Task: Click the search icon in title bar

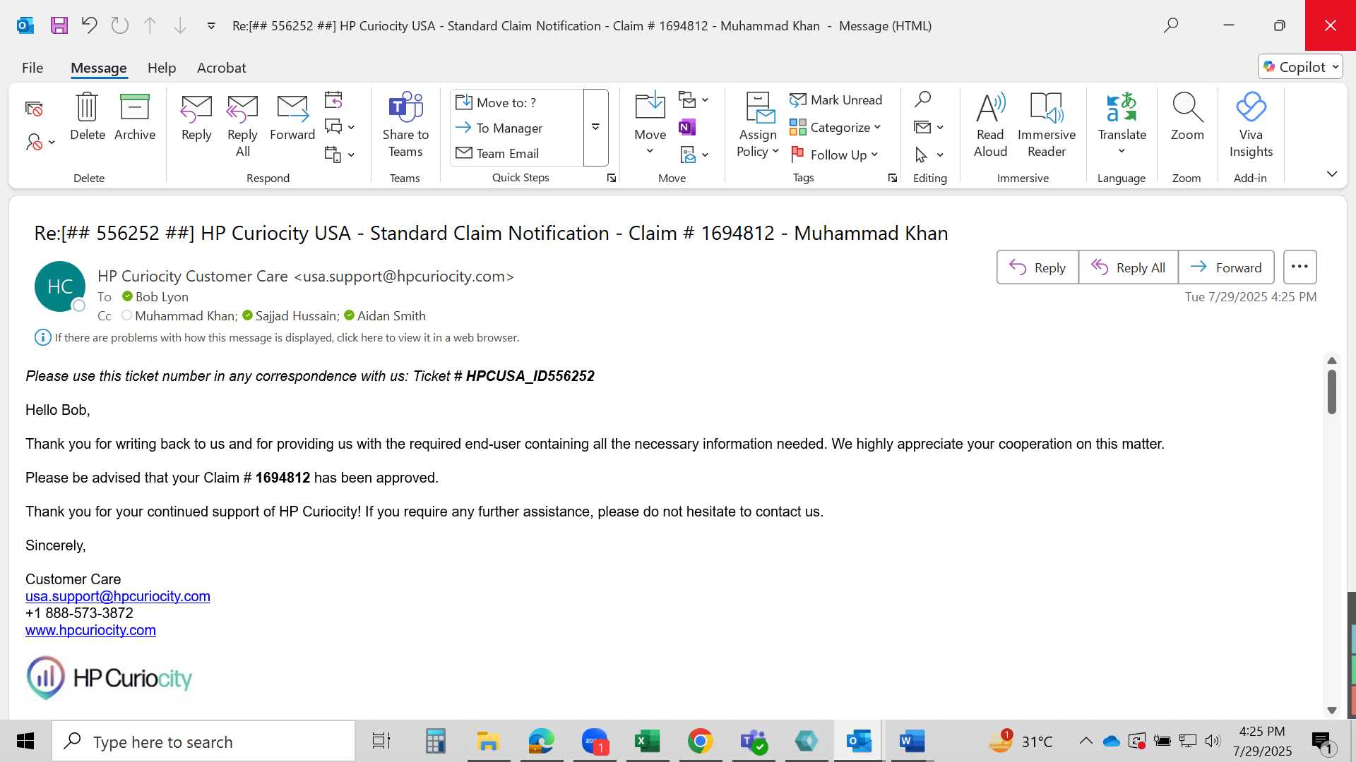Action: [1171, 26]
